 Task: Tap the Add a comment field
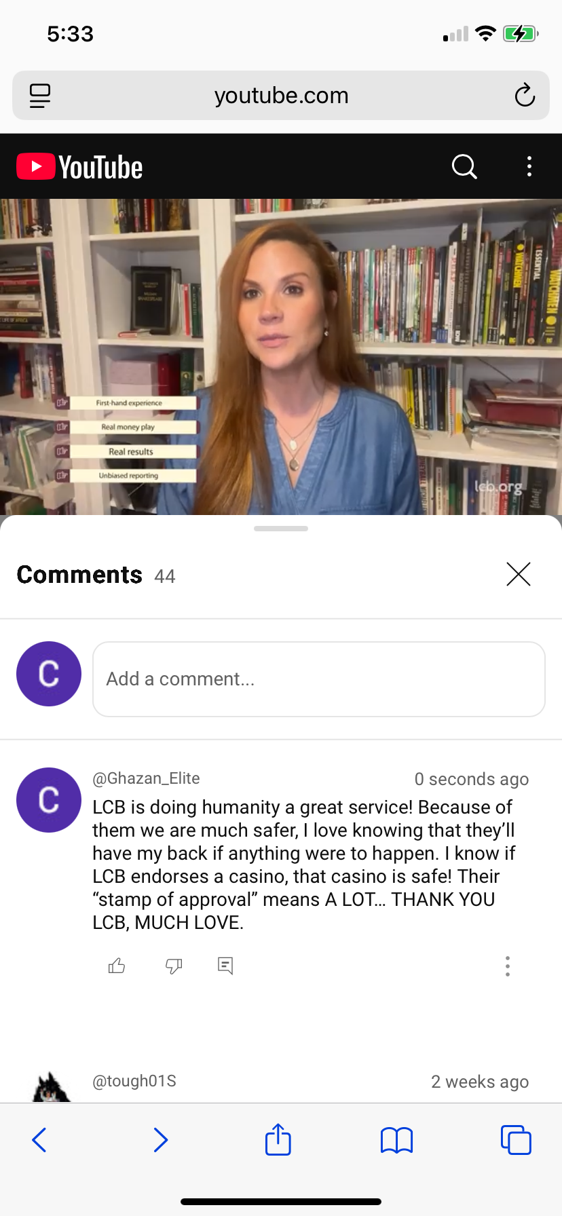click(319, 679)
